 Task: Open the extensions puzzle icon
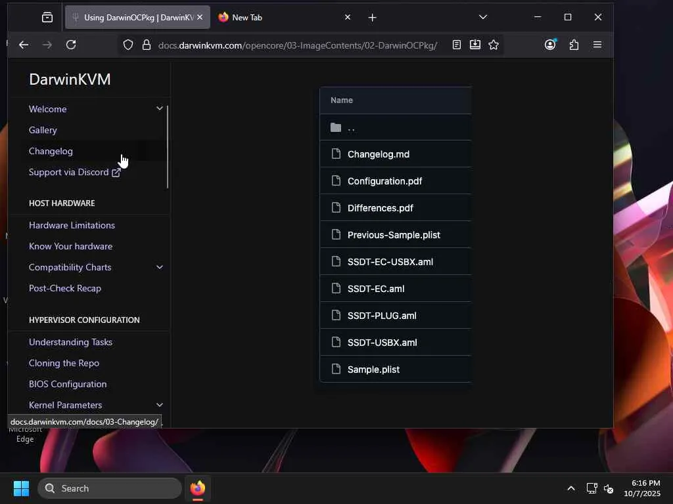574,45
